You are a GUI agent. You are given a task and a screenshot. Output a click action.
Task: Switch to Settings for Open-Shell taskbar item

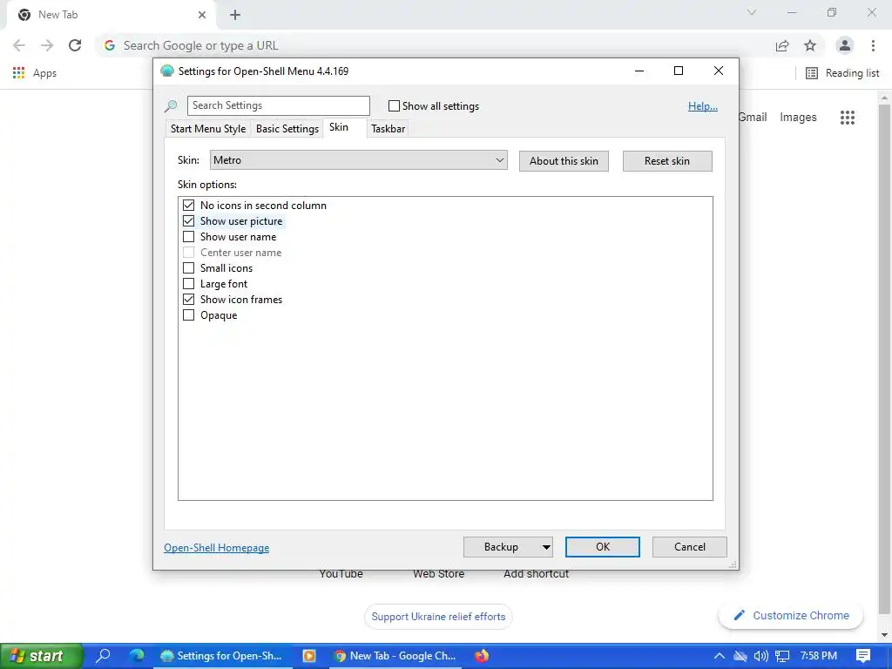222,656
